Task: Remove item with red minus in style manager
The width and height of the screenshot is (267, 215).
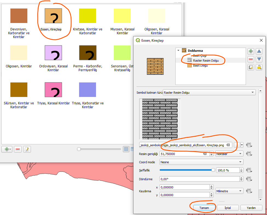Action: [18, 149]
